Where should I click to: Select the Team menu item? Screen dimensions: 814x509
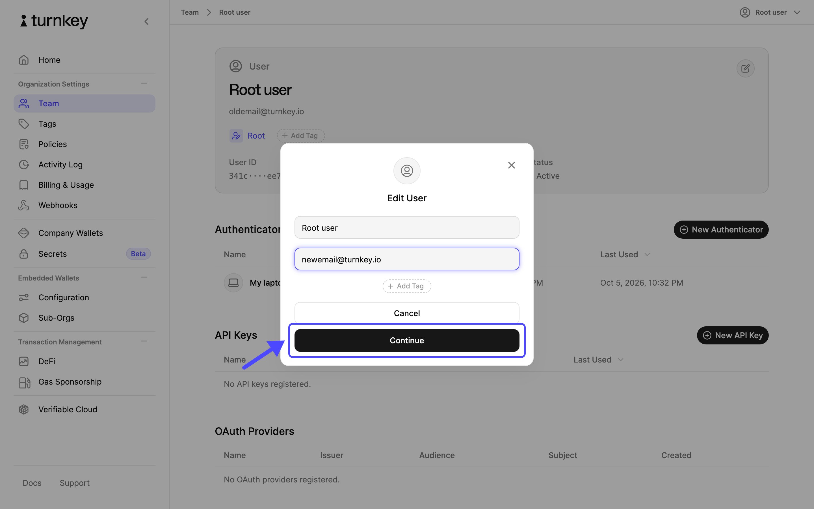tap(85, 103)
